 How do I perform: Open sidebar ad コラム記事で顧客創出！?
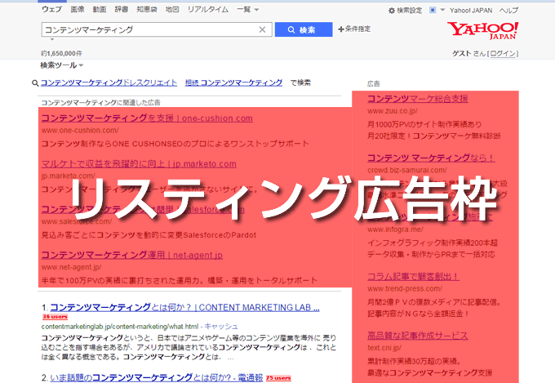pos(413,276)
